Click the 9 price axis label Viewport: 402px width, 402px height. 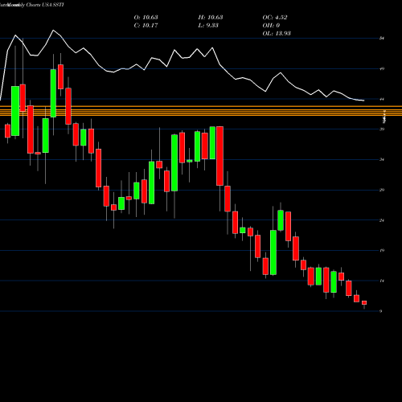[x=380, y=311]
